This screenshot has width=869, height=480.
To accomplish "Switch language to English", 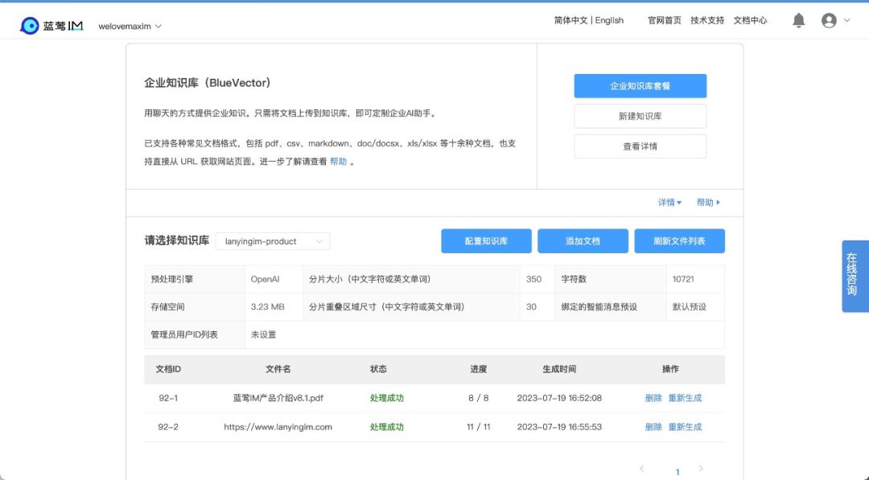I will click(x=609, y=20).
